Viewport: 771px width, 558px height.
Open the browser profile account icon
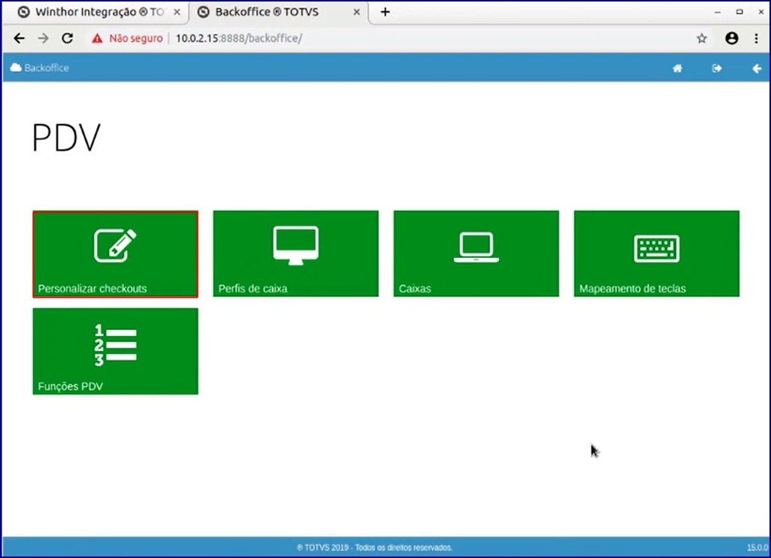[x=732, y=38]
